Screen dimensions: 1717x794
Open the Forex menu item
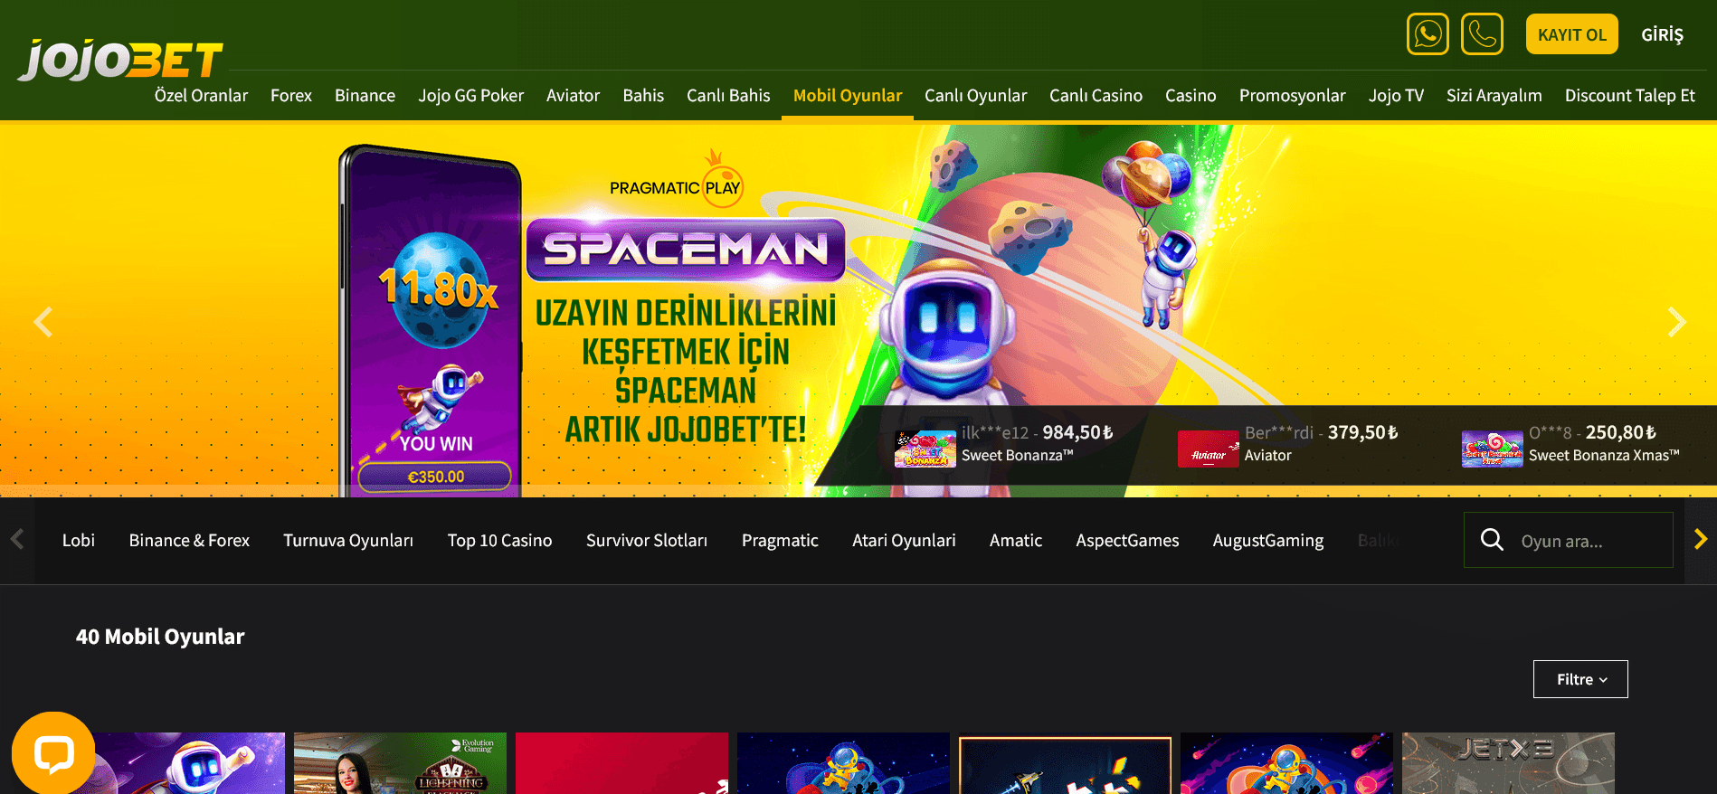[x=291, y=95]
